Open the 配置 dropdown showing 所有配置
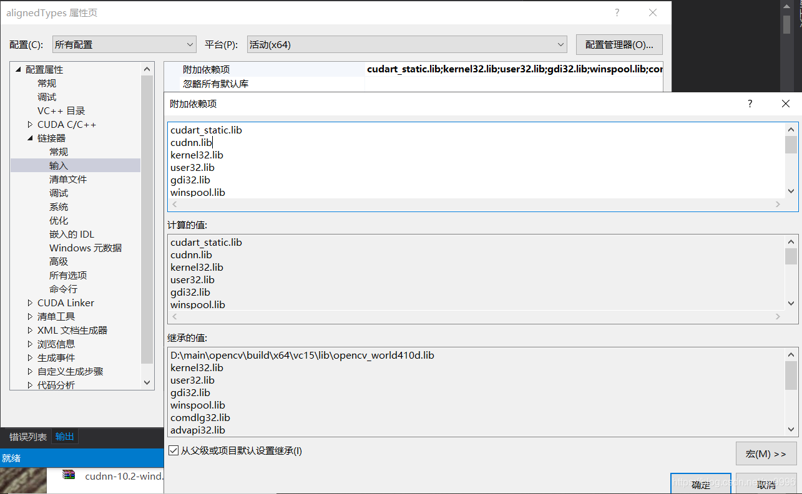The height and width of the screenshot is (494, 802). click(124, 44)
